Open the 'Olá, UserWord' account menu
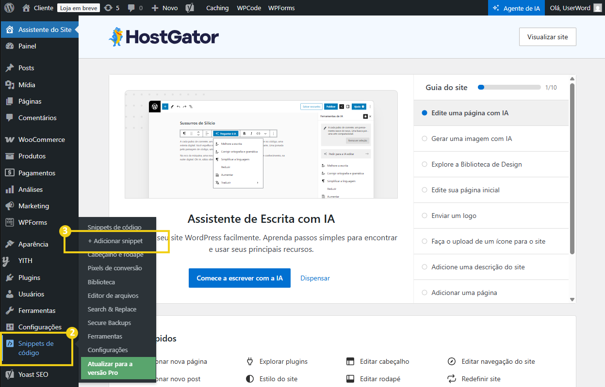The width and height of the screenshot is (605, 387). 575,8
